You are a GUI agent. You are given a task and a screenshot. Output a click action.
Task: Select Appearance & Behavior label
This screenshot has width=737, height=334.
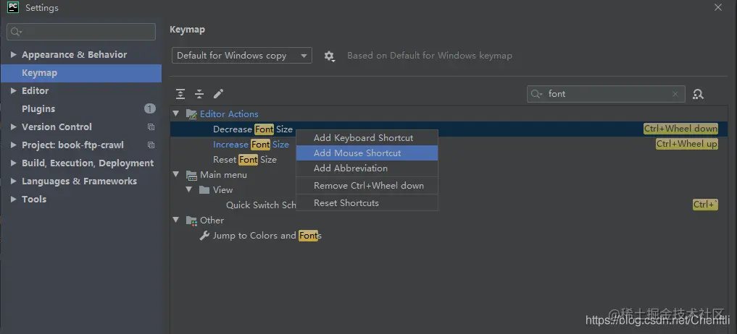tap(74, 55)
